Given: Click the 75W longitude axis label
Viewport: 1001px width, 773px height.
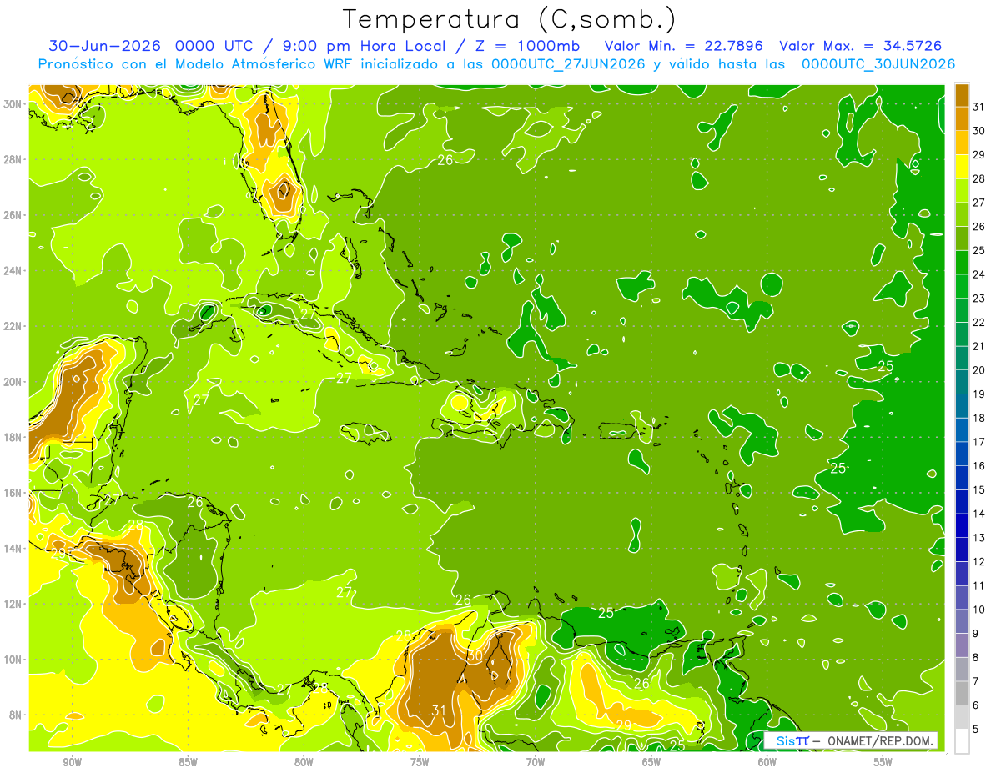Looking at the screenshot, I should (420, 763).
